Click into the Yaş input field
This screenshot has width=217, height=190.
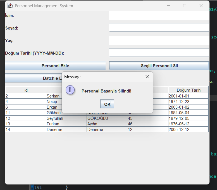point(159,40)
